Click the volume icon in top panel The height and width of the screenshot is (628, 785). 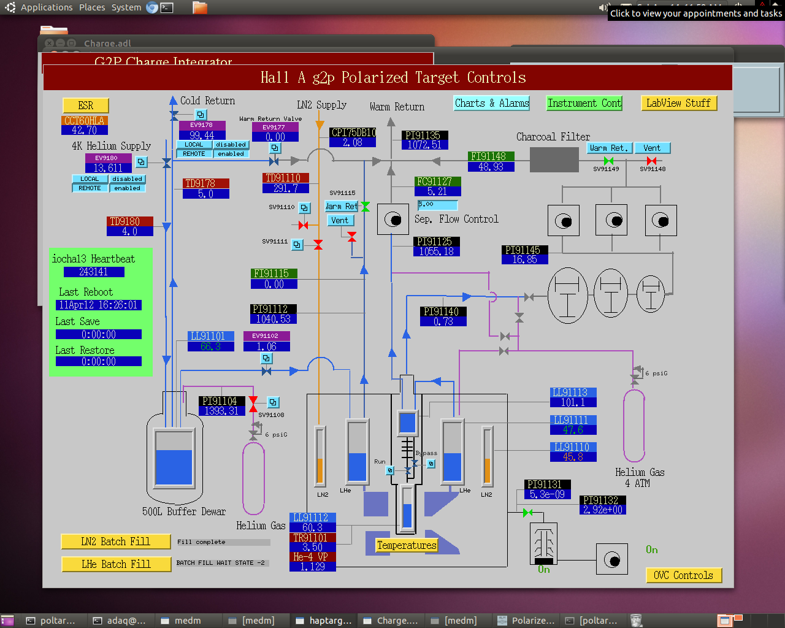point(603,7)
